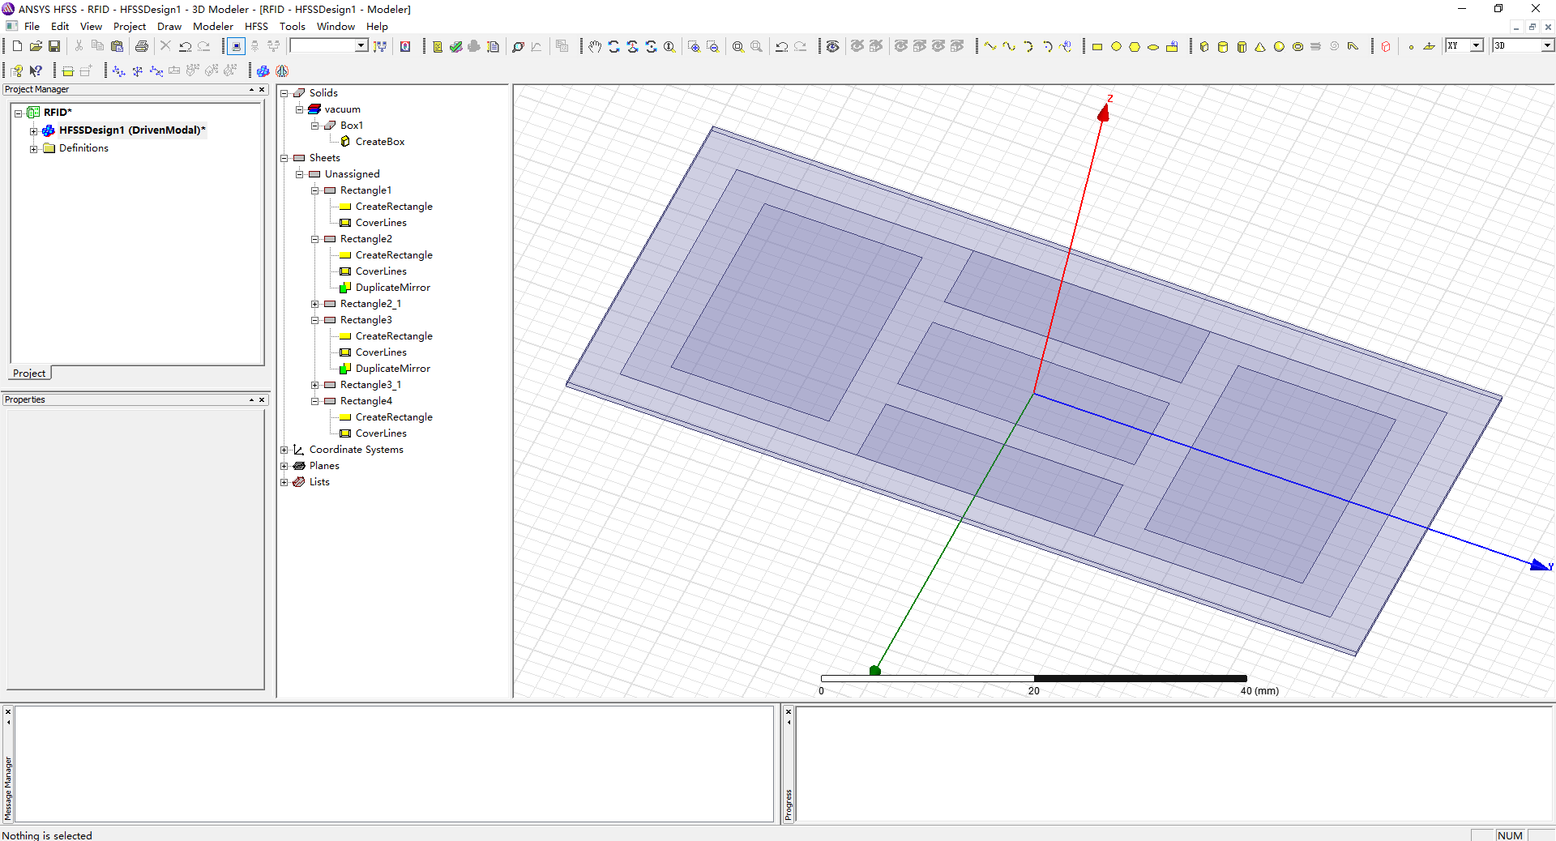Image resolution: width=1556 pixels, height=841 pixels.
Task: Open the XY drawing plane dropdown
Action: [x=1477, y=46]
